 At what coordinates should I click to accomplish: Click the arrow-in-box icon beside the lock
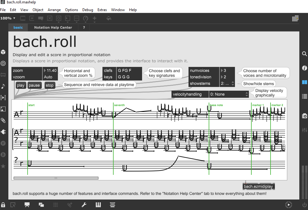(x=13, y=205)
